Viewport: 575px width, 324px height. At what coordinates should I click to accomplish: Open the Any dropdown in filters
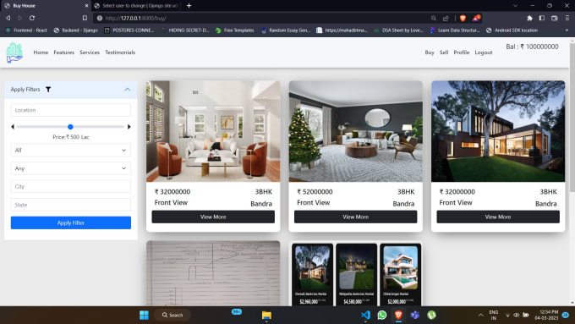[x=71, y=168]
